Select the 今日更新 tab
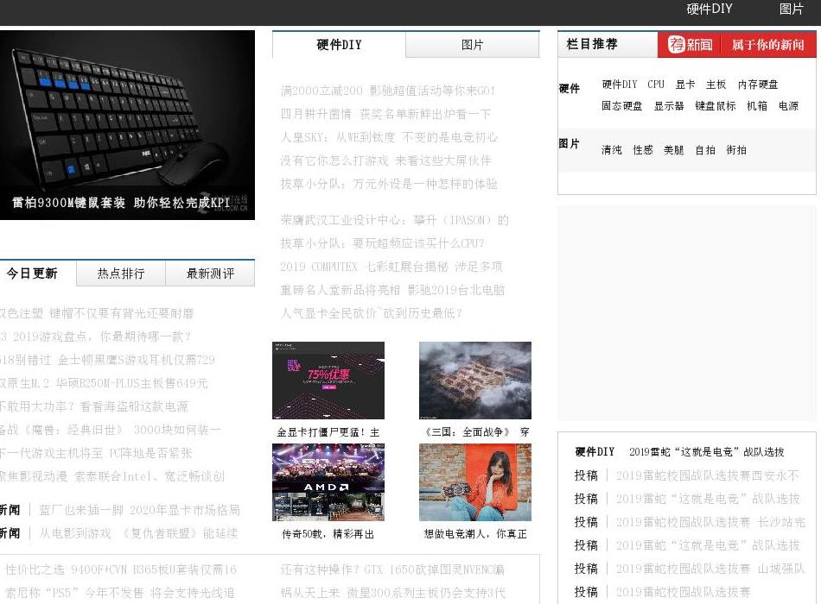This screenshot has height=604, width=821. 33,274
